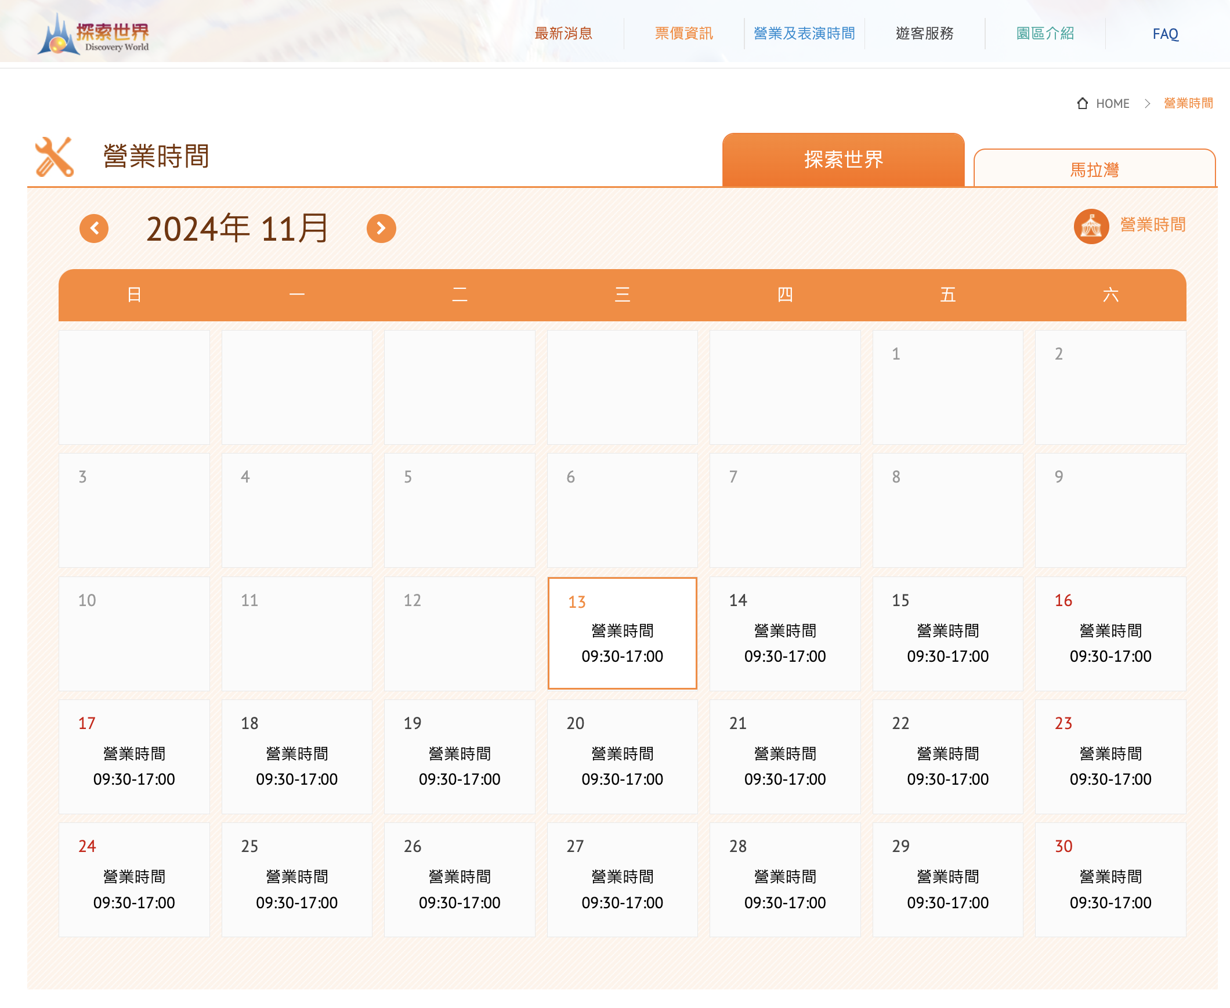This screenshot has height=1008, width=1230.
Task: Open FAQ menu item
Action: pyautogui.click(x=1165, y=34)
